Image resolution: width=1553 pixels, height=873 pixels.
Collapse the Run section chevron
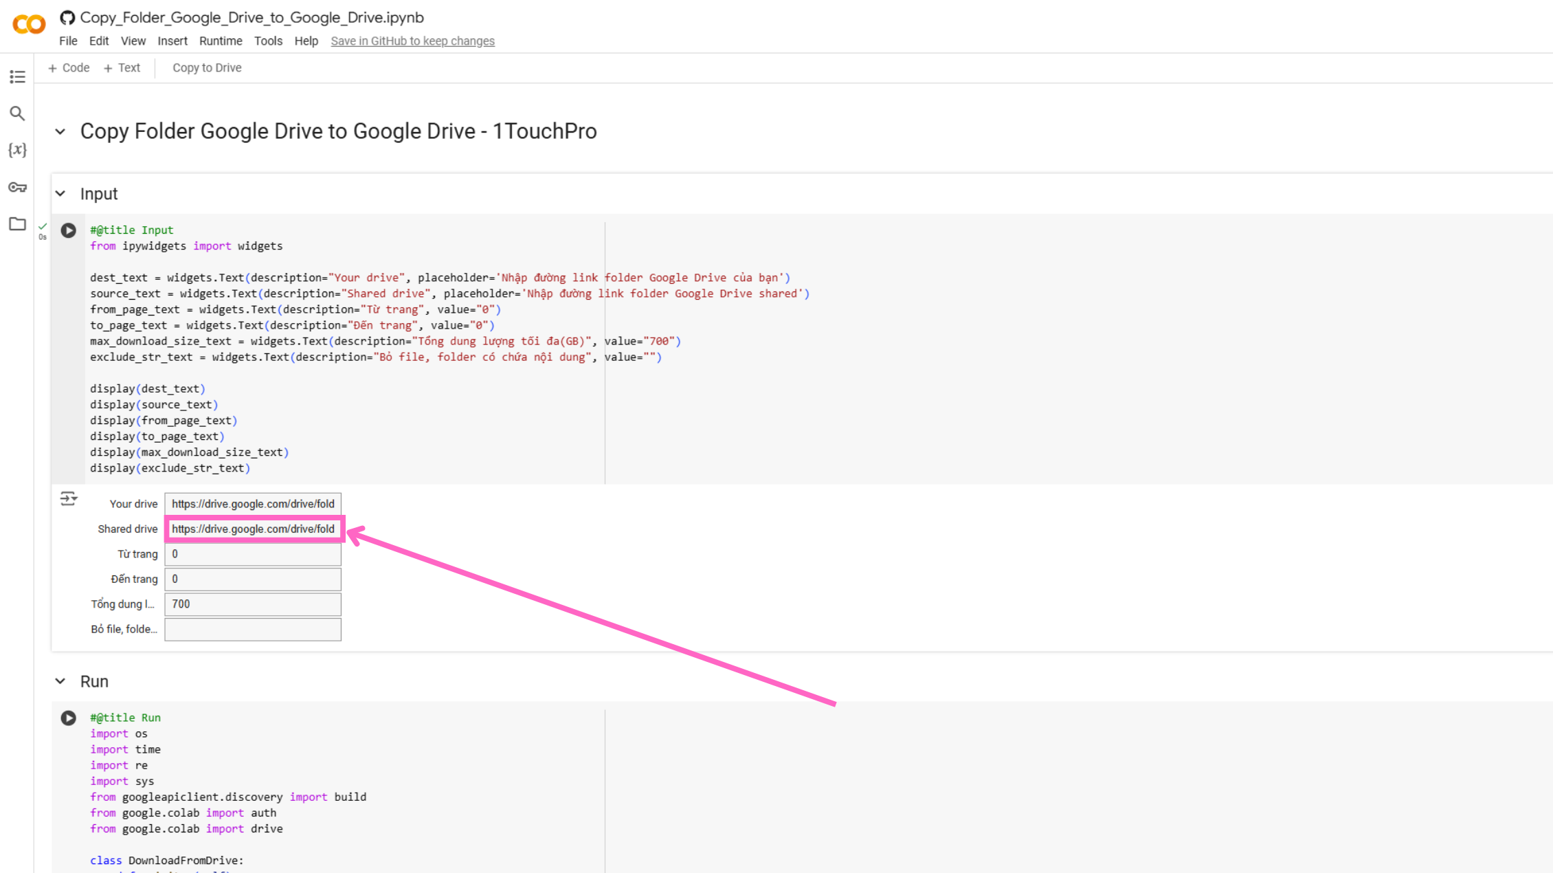click(x=60, y=681)
